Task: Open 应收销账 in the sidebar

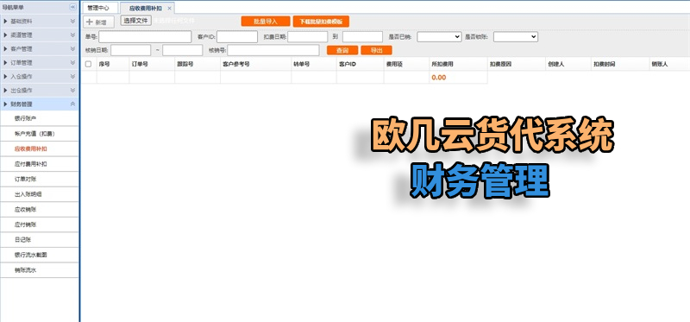Action: click(x=39, y=210)
